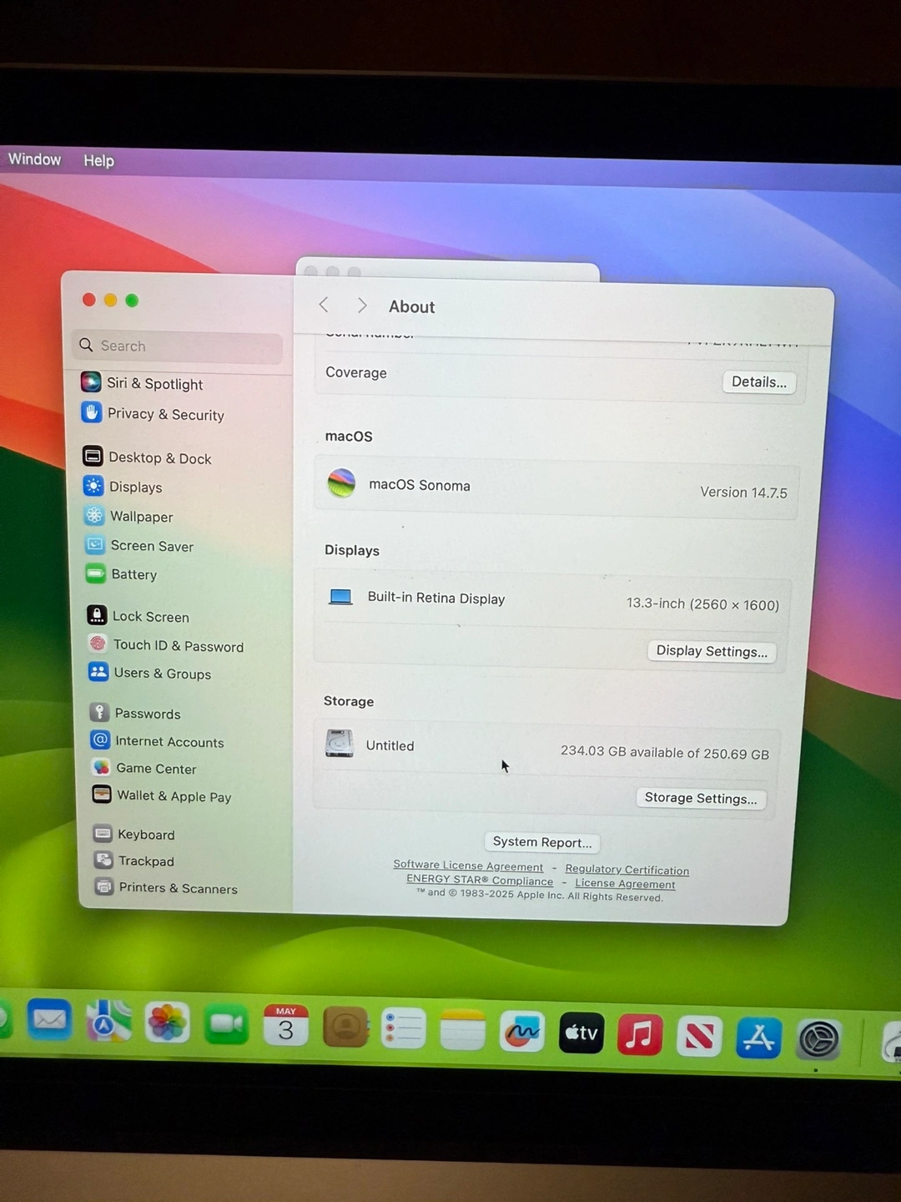The height and width of the screenshot is (1202, 901).
Task: Launch Apple TV from the Dock
Action: (581, 1034)
